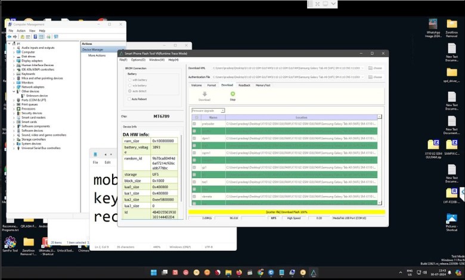The image size is (465, 280).
Task: Click the notification bell in system tray
Action: coord(449,273)
